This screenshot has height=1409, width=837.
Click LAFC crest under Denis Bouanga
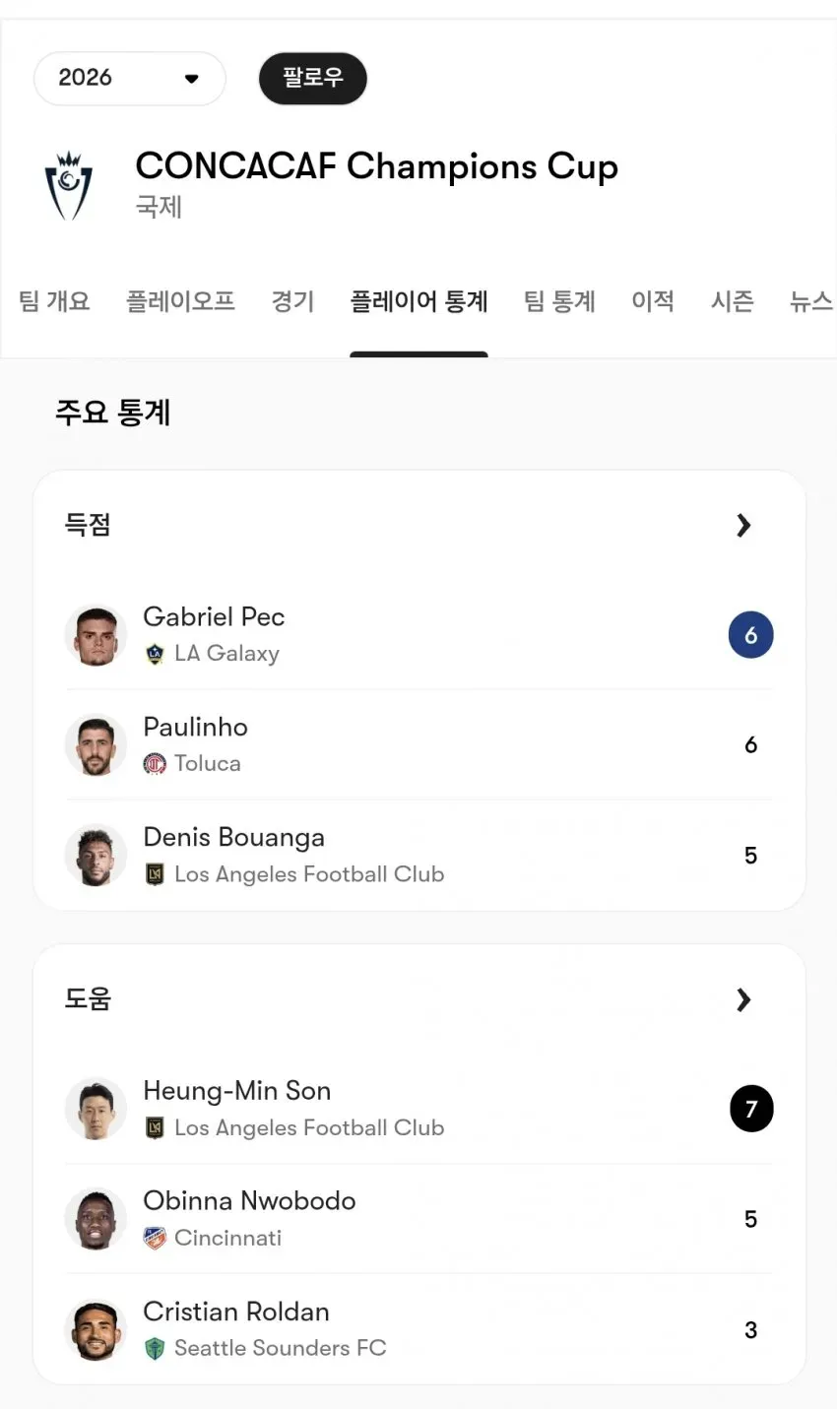point(155,874)
